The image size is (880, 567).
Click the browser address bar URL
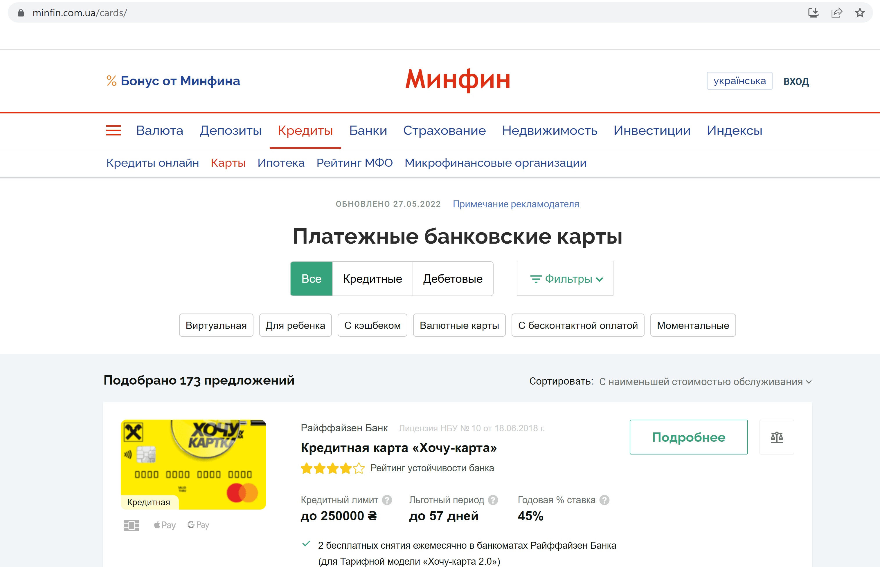point(80,13)
